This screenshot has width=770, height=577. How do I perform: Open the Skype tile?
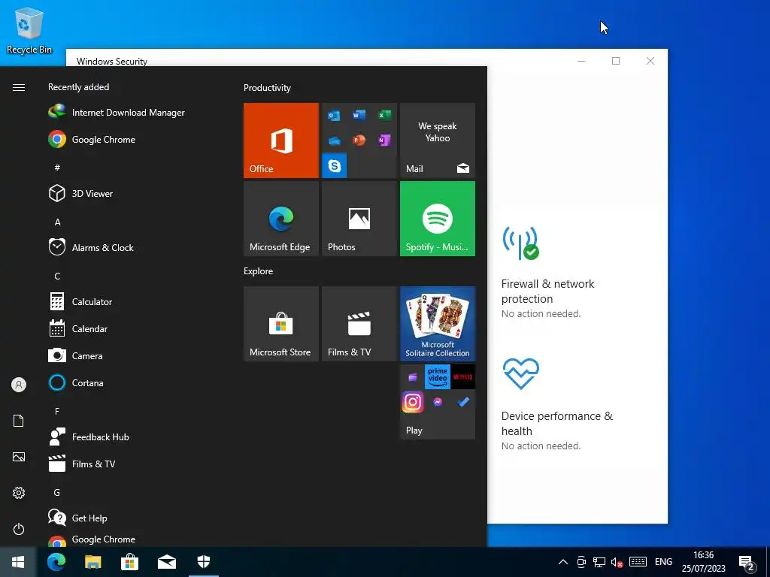(335, 166)
